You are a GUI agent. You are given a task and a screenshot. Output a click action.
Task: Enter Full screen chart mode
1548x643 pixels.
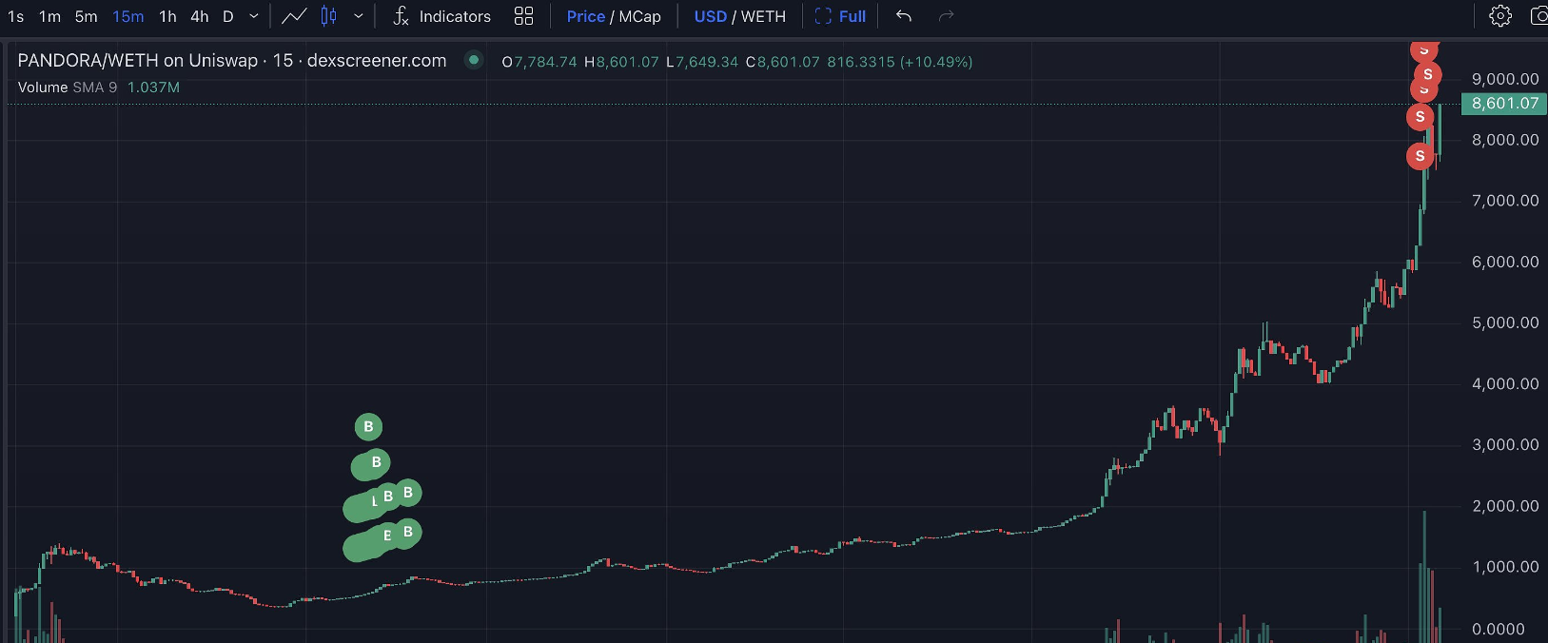841,16
